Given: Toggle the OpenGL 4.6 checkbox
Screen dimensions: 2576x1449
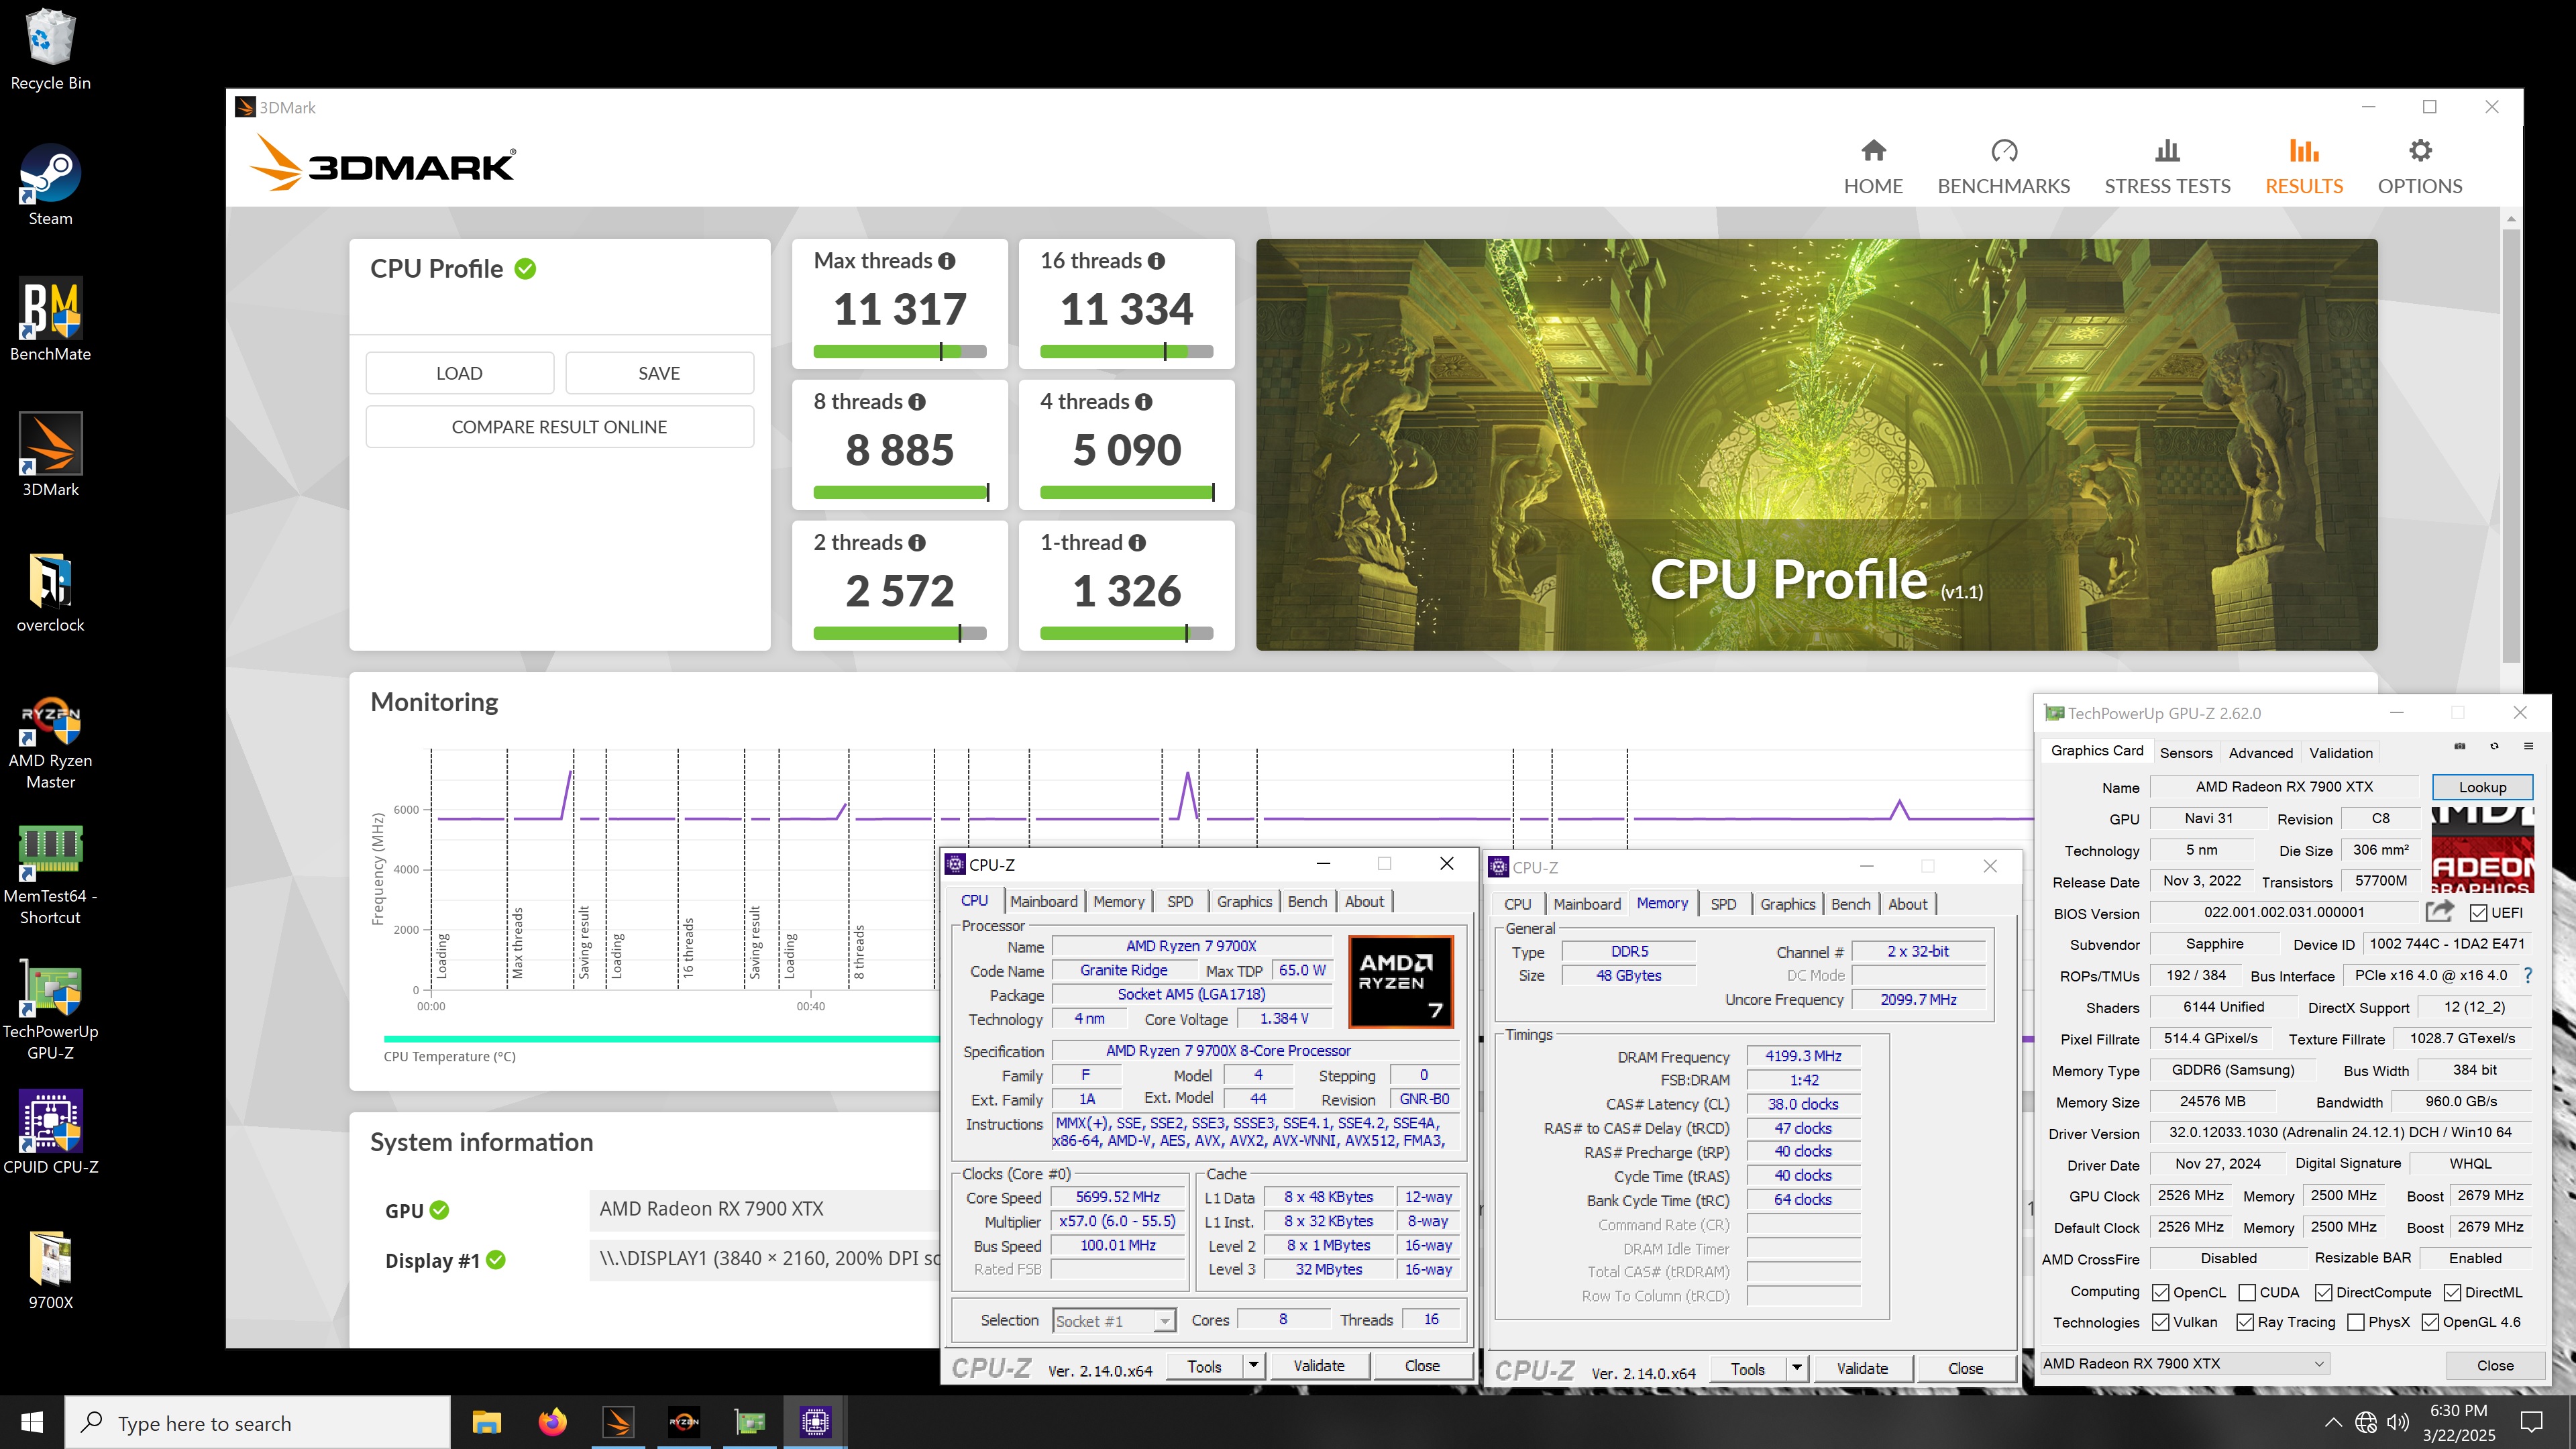Looking at the screenshot, I should 2430,1323.
